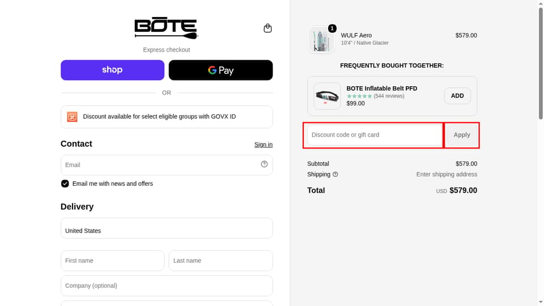Uncheck Email me with news and offers
The image size is (544, 306).
[x=65, y=184]
